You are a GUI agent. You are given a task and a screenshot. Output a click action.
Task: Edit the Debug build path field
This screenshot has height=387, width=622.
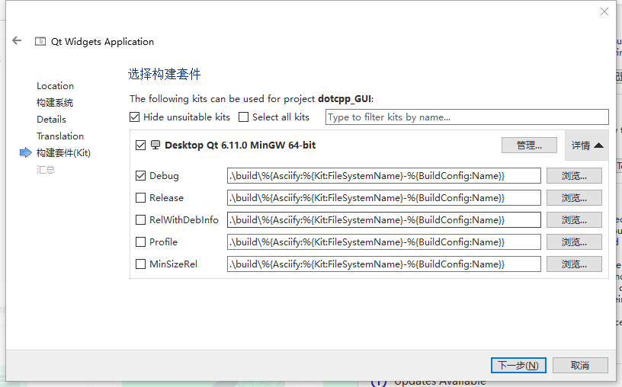[384, 176]
